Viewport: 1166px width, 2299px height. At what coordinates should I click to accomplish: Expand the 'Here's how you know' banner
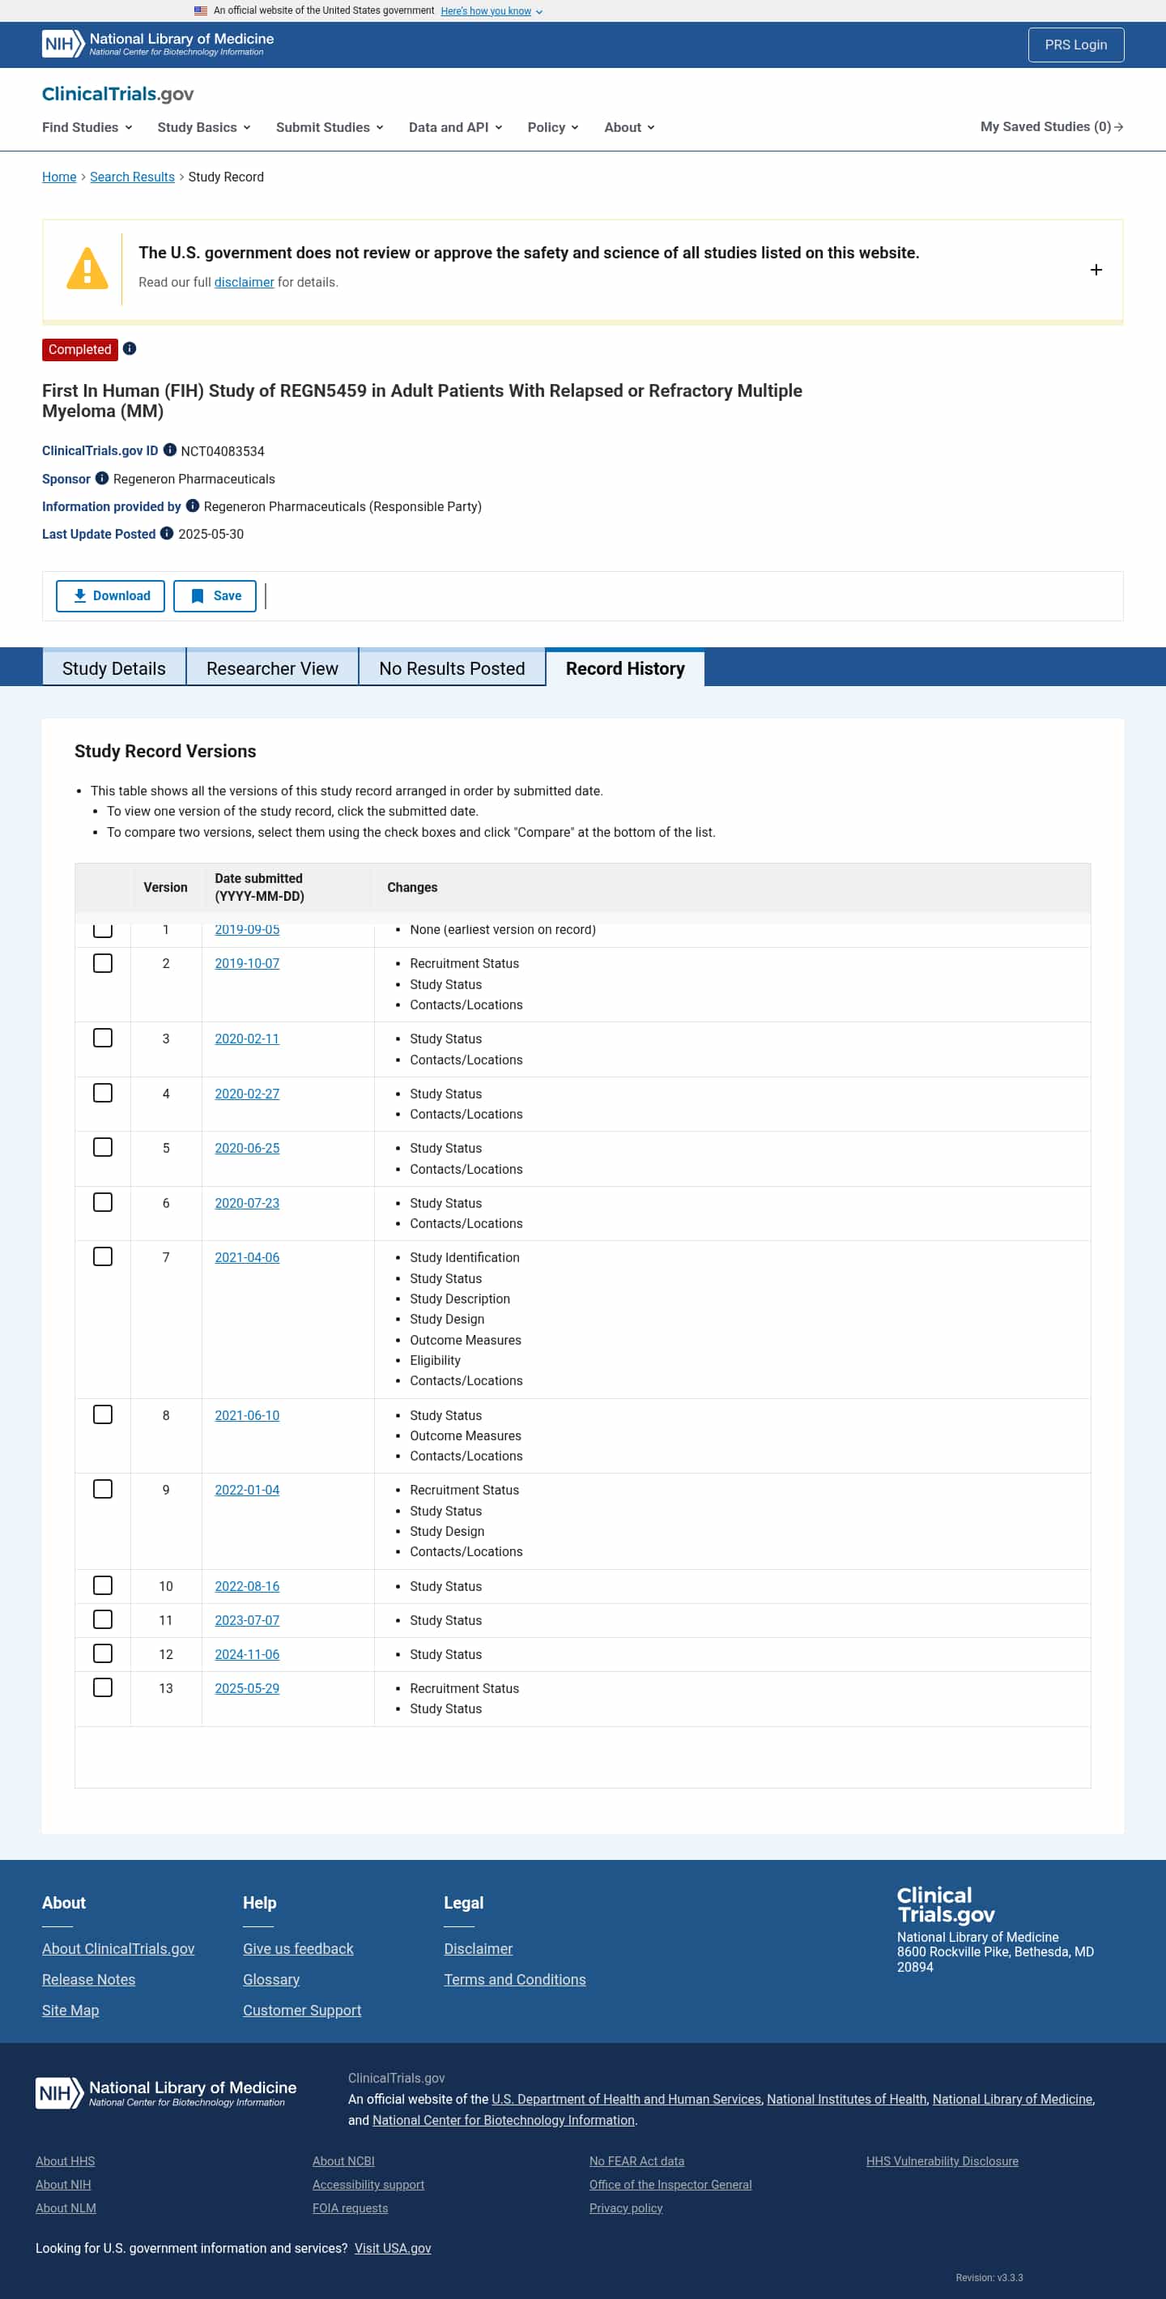491,11
